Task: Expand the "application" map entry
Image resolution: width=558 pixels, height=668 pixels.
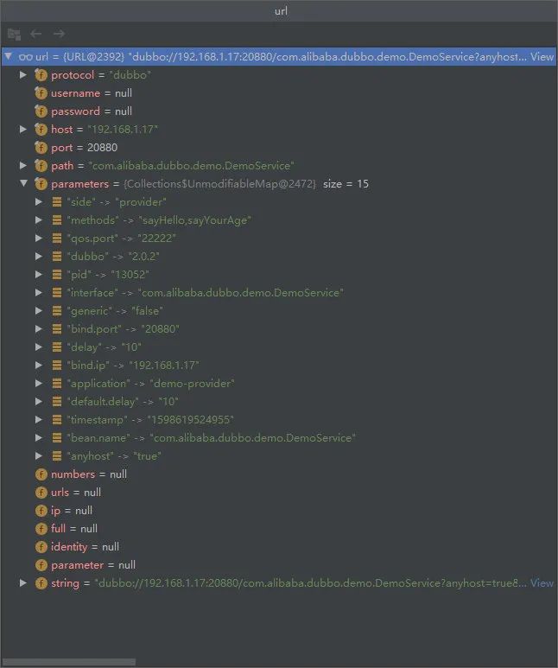Action: [x=39, y=384]
